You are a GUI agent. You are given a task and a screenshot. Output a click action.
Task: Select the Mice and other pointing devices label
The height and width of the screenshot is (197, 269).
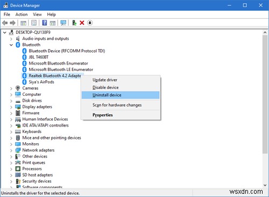[x=52, y=138]
